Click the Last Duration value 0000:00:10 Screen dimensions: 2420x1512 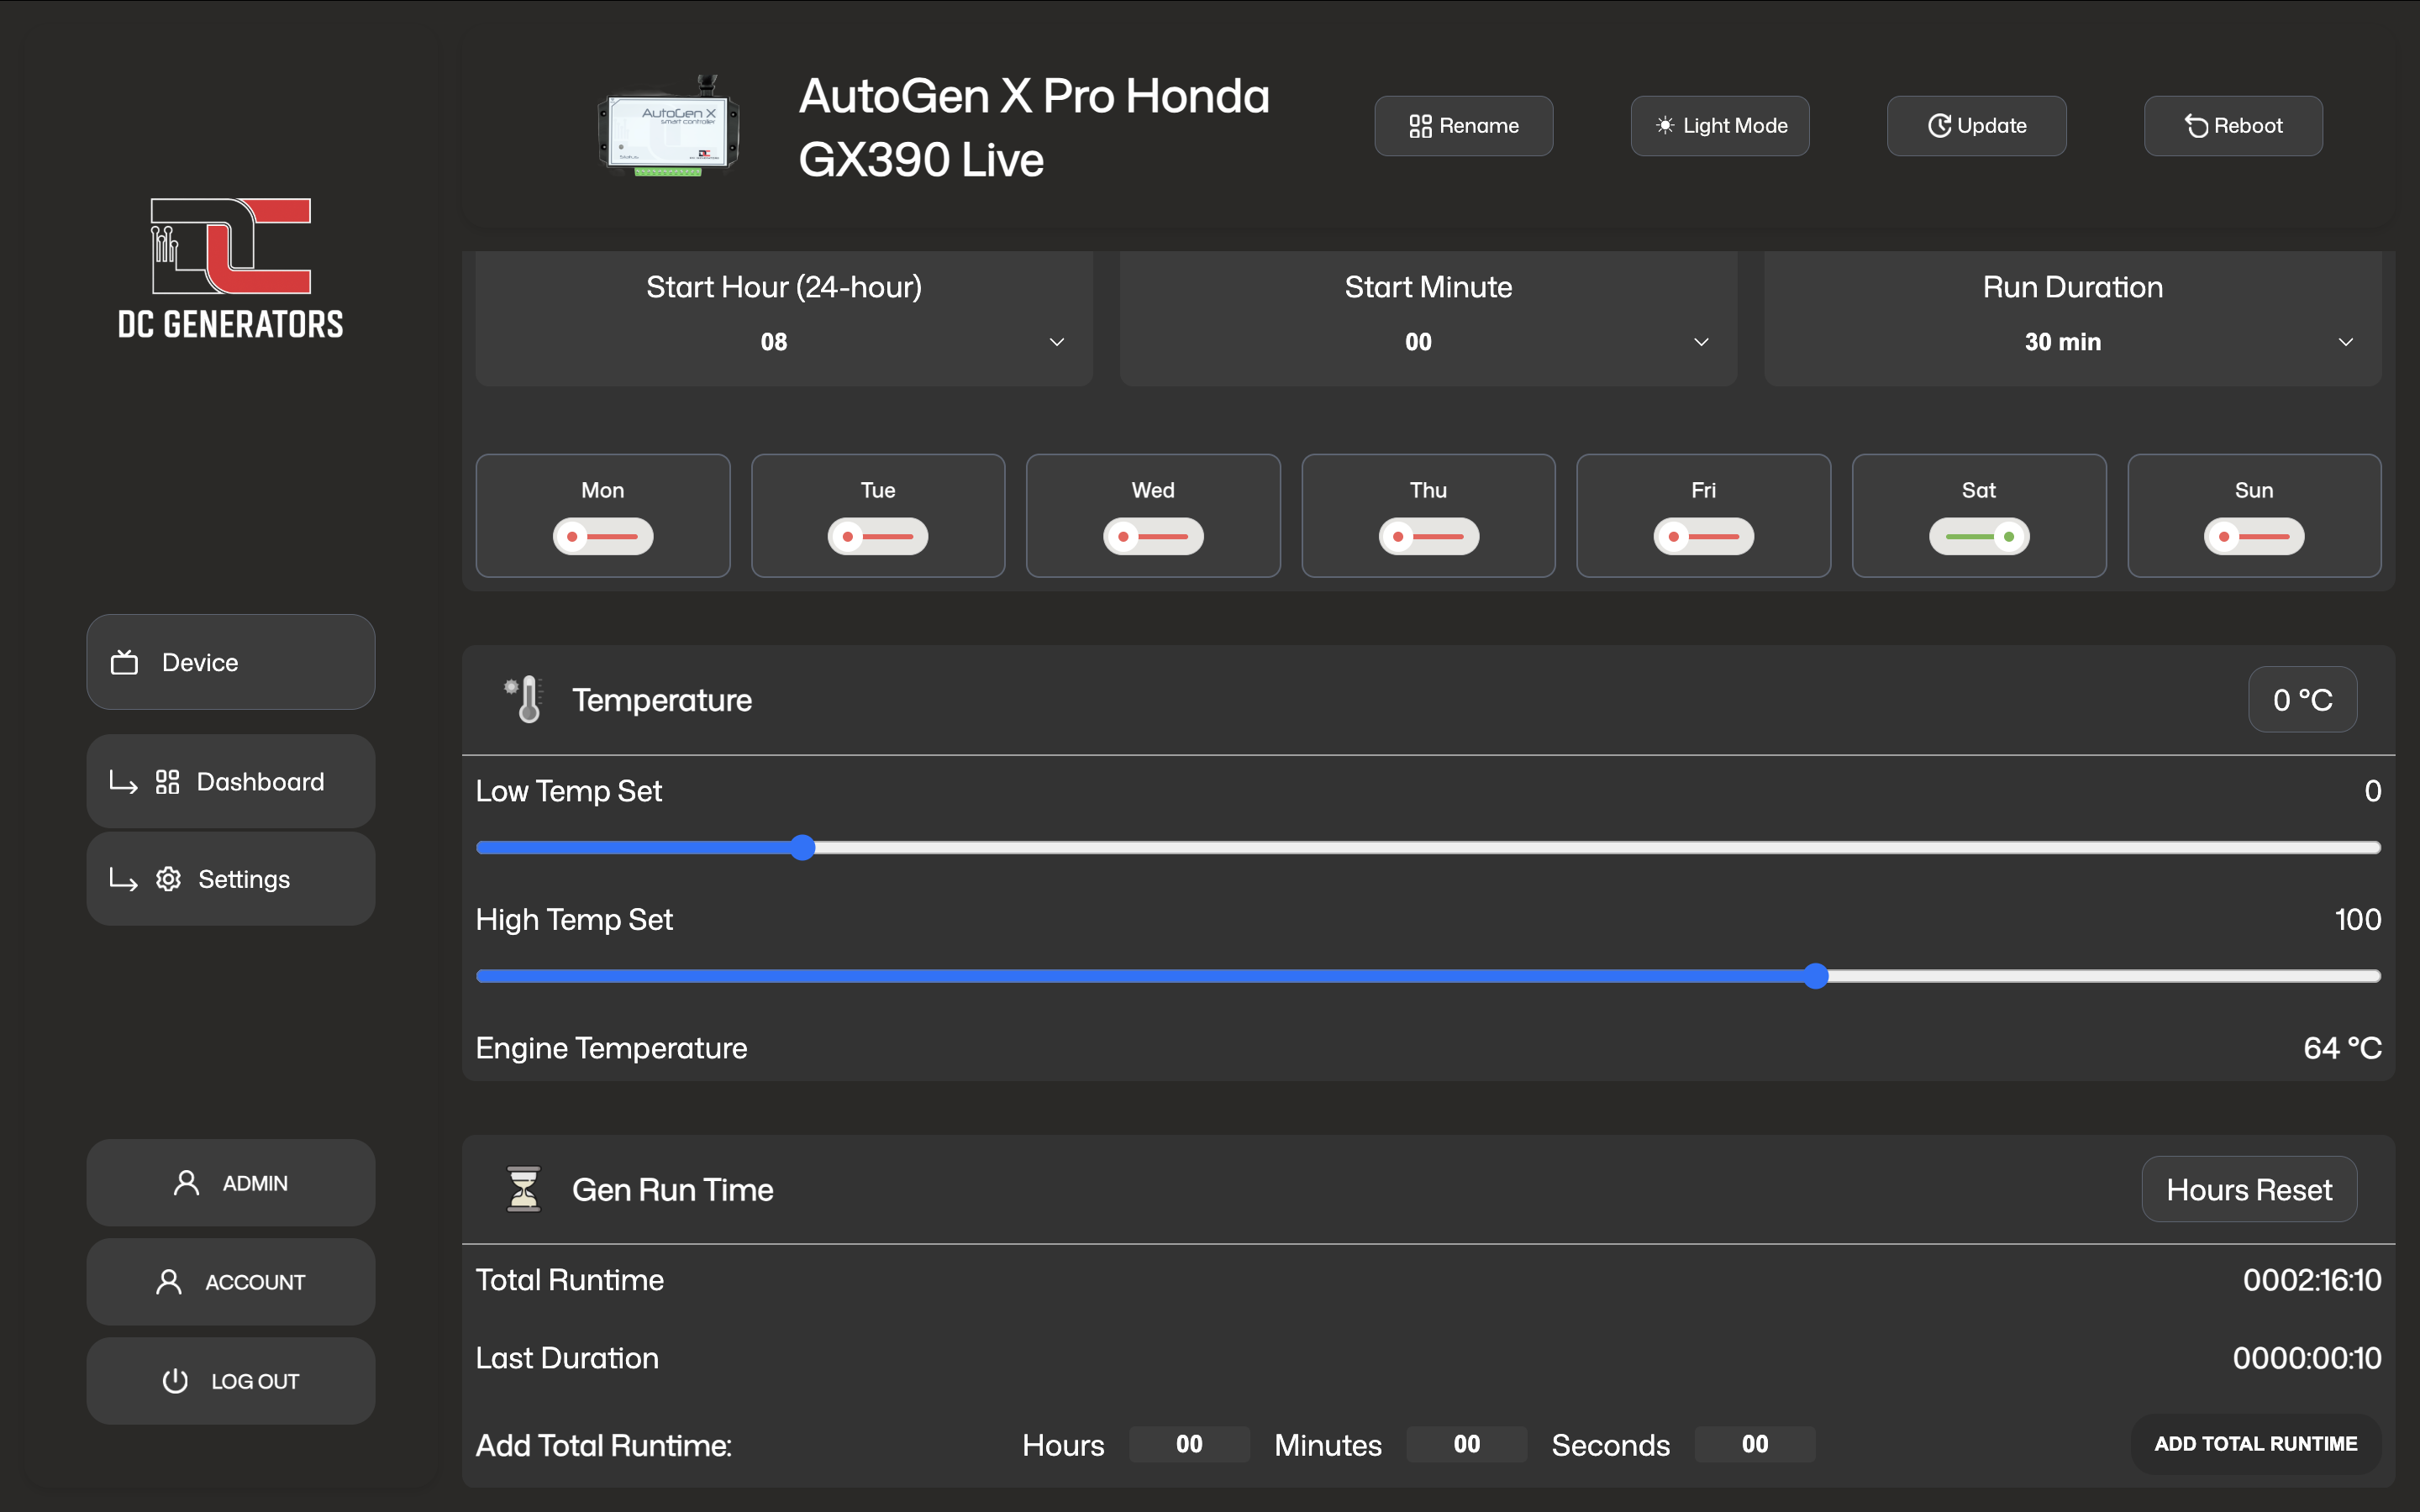click(2307, 1358)
